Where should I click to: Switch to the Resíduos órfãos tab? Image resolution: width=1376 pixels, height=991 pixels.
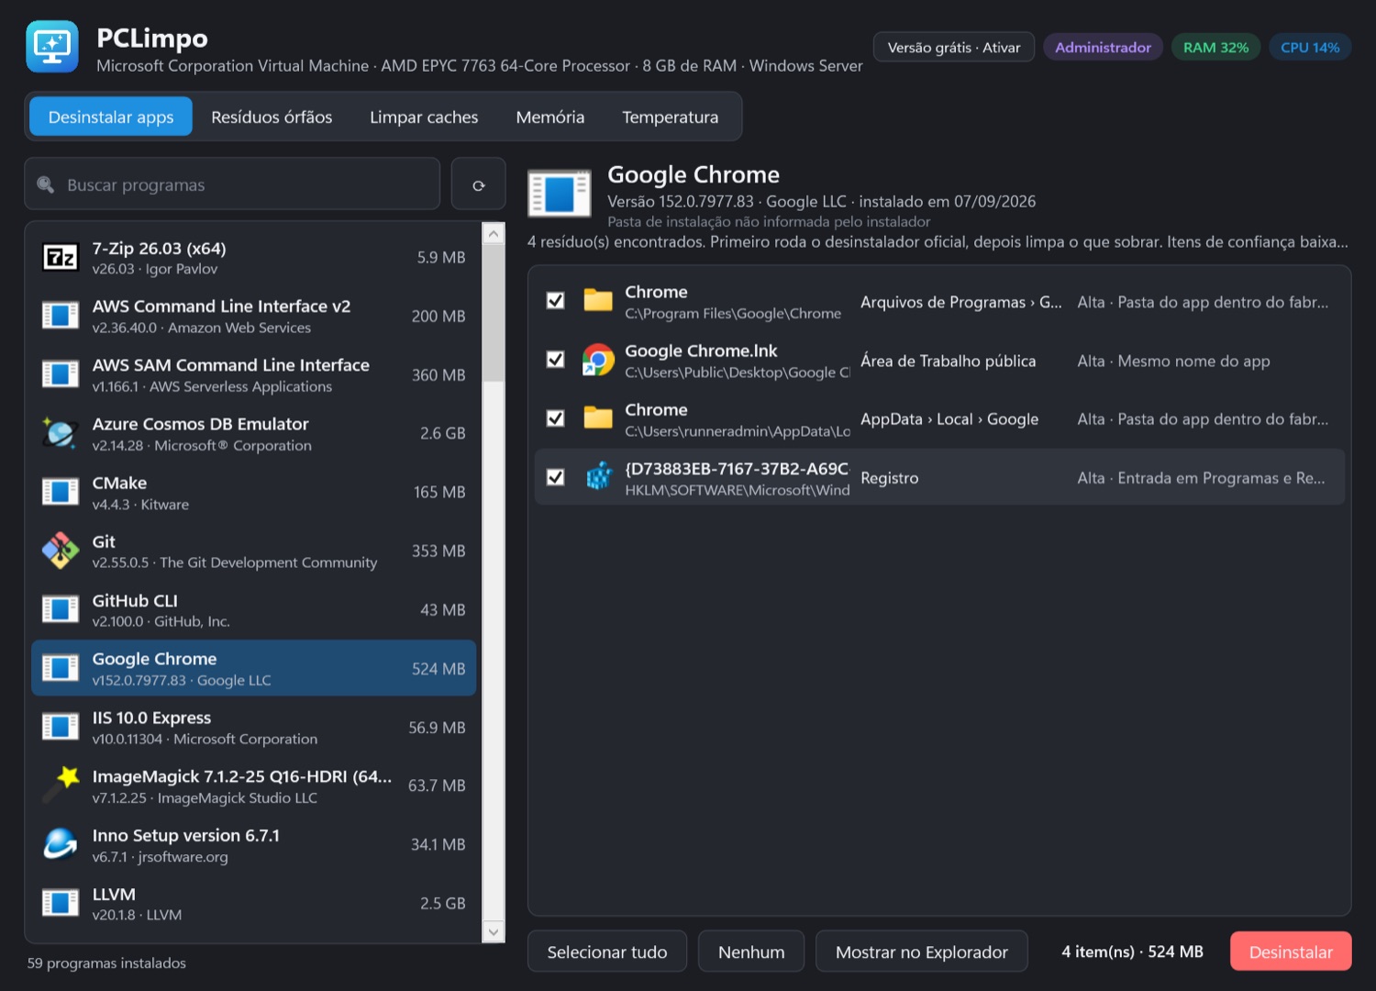(272, 117)
